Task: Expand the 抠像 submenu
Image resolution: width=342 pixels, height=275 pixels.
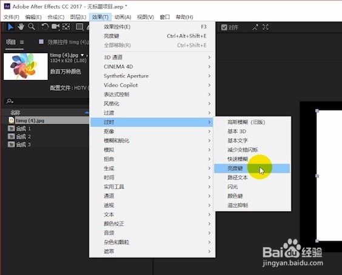Action: (153, 131)
